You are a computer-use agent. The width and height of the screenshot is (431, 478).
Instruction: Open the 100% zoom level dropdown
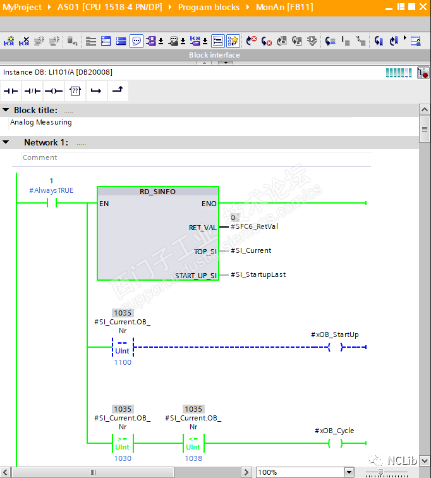[x=349, y=472]
